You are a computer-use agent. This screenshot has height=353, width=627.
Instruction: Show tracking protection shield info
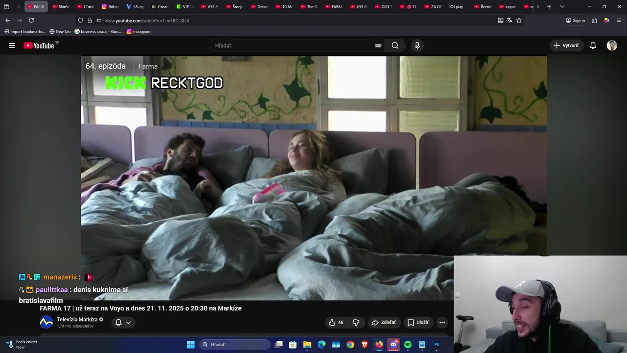(x=80, y=21)
